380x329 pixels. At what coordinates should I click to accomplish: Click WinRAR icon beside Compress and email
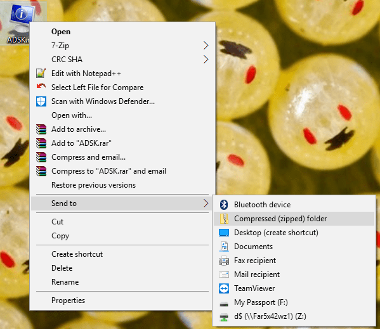click(41, 157)
